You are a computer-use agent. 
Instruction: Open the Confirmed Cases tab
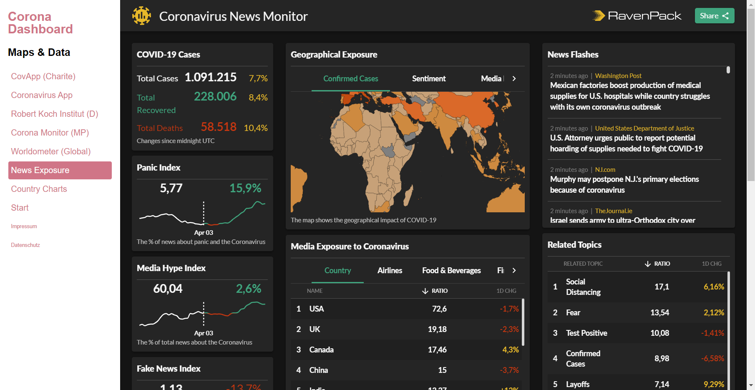coord(350,78)
